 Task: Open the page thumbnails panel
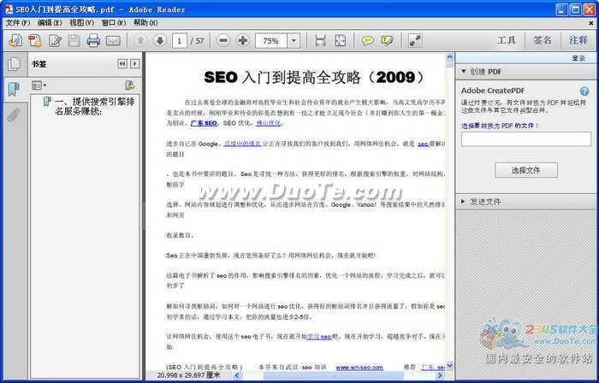pyautogui.click(x=13, y=64)
